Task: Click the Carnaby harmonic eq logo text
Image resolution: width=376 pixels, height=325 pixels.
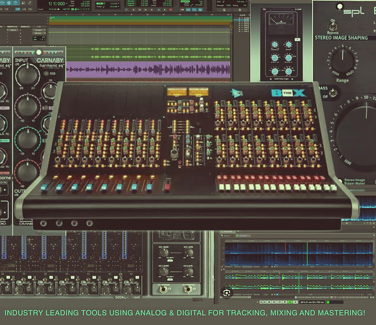Action: (x=52, y=66)
